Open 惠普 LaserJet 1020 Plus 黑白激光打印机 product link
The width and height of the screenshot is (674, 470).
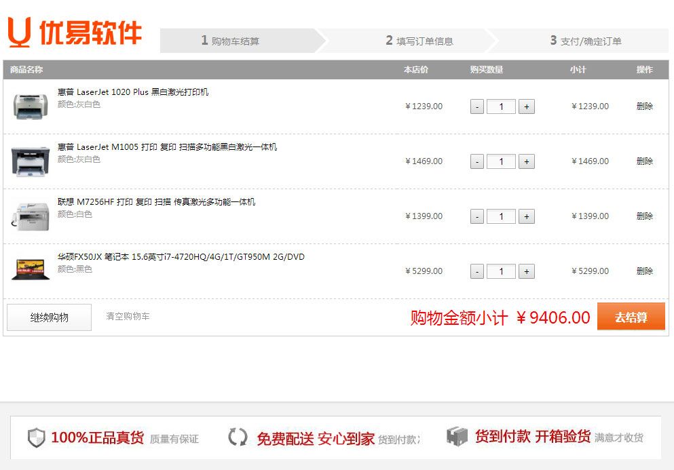(x=133, y=92)
